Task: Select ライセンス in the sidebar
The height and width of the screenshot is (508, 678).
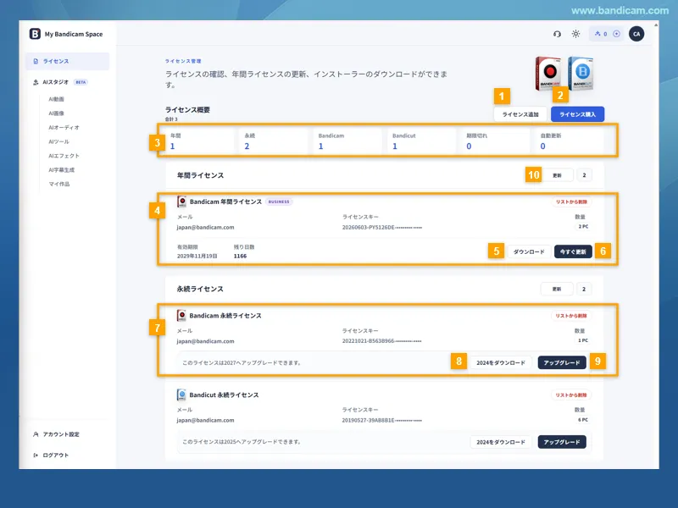Action: point(67,61)
